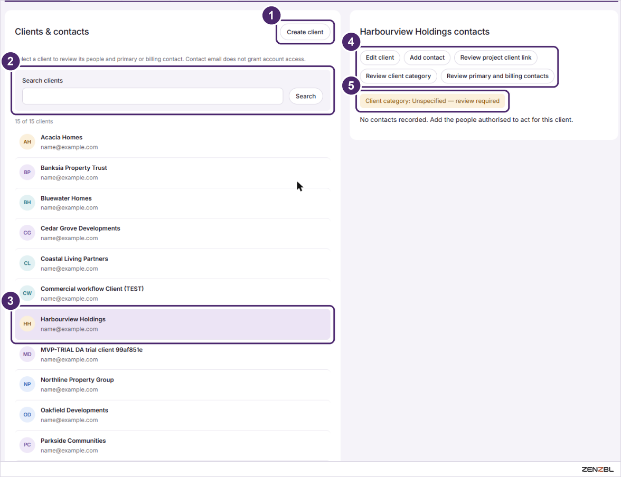The width and height of the screenshot is (621, 477).
Task: Click the BP avatar for Banksia Property Trust
Action: point(27,172)
